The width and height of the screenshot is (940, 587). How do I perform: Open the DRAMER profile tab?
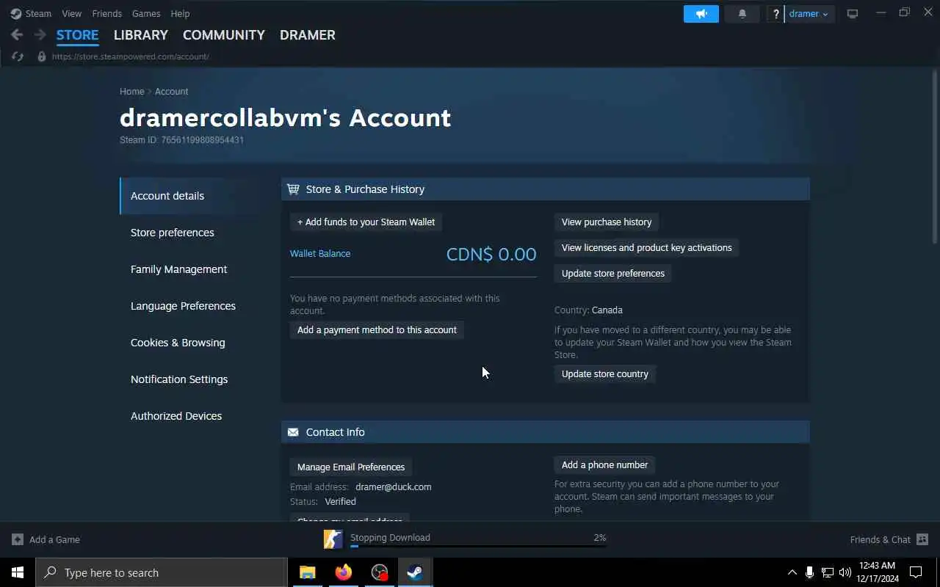tap(308, 34)
